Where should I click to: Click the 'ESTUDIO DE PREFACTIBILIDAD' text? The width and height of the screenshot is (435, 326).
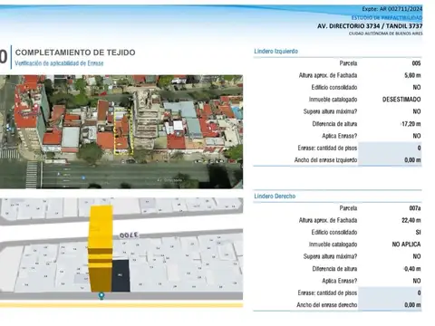click(x=387, y=18)
